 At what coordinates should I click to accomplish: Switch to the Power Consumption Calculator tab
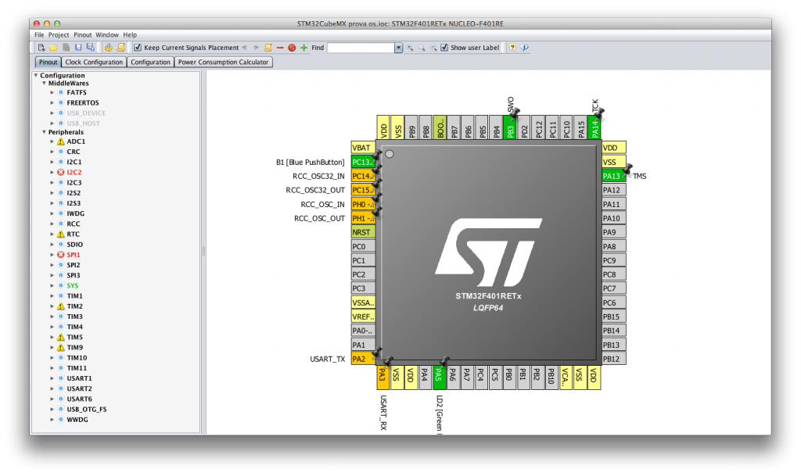[223, 63]
